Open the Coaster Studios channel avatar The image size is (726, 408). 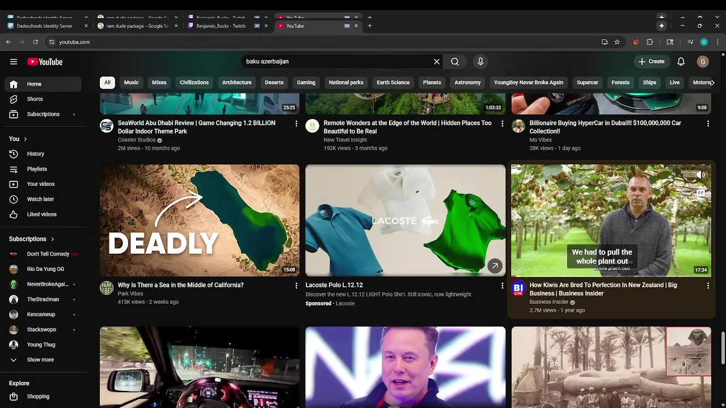[x=107, y=126]
